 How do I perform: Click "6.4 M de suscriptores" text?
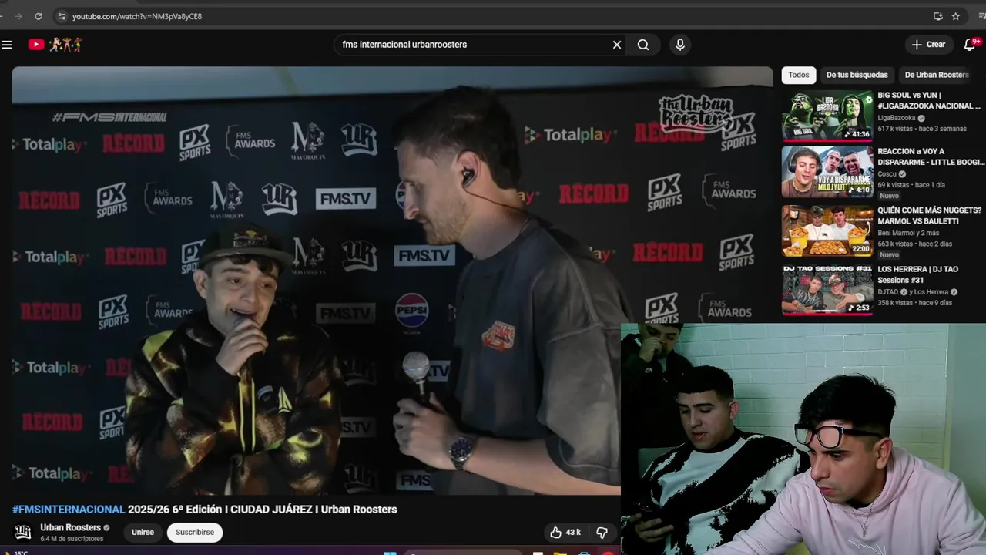click(x=72, y=539)
